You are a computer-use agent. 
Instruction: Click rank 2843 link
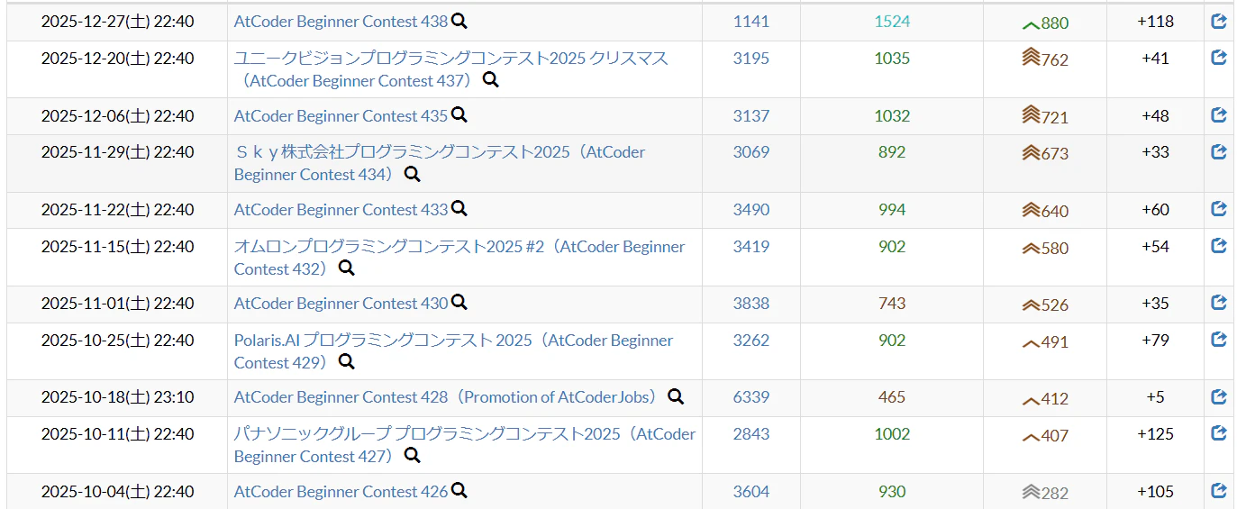click(751, 432)
